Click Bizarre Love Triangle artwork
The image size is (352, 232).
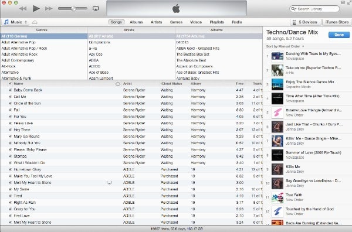pos(277,112)
